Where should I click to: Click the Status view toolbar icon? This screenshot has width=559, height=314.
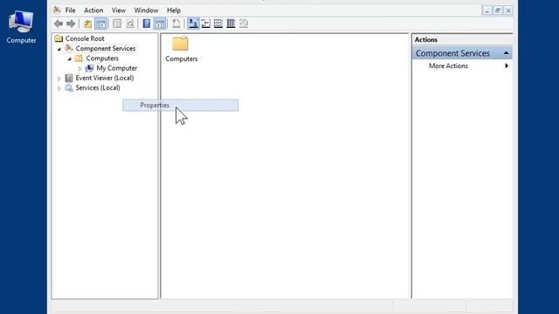pyautogui.click(x=244, y=24)
